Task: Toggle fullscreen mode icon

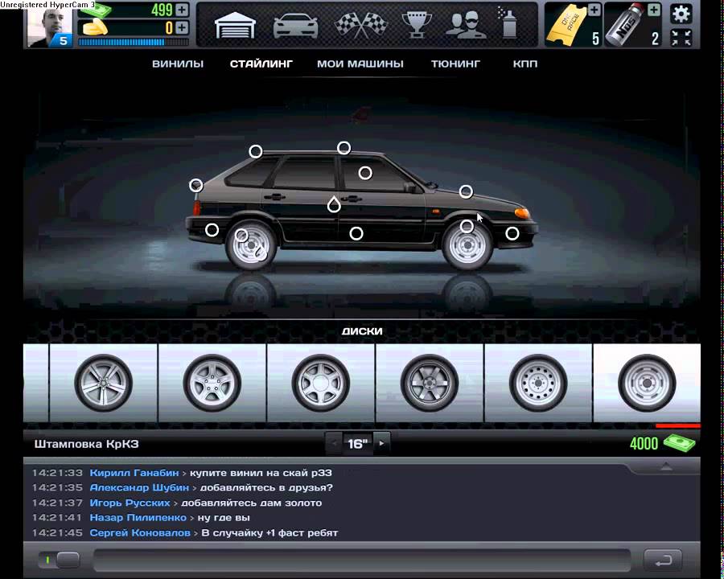Action: pos(681,38)
